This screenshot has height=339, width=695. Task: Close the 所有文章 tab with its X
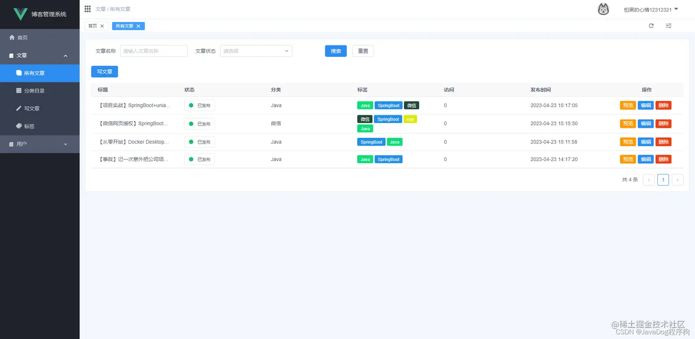(x=138, y=26)
